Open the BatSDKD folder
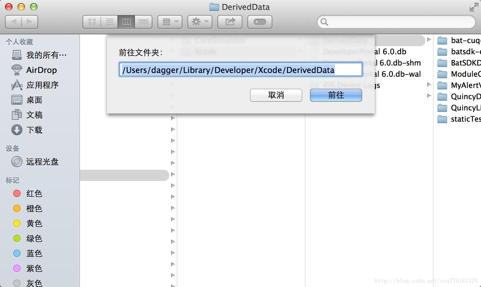Screen dimensions: 481x287 pos(459,63)
